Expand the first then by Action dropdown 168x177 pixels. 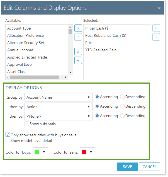tap(59, 107)
